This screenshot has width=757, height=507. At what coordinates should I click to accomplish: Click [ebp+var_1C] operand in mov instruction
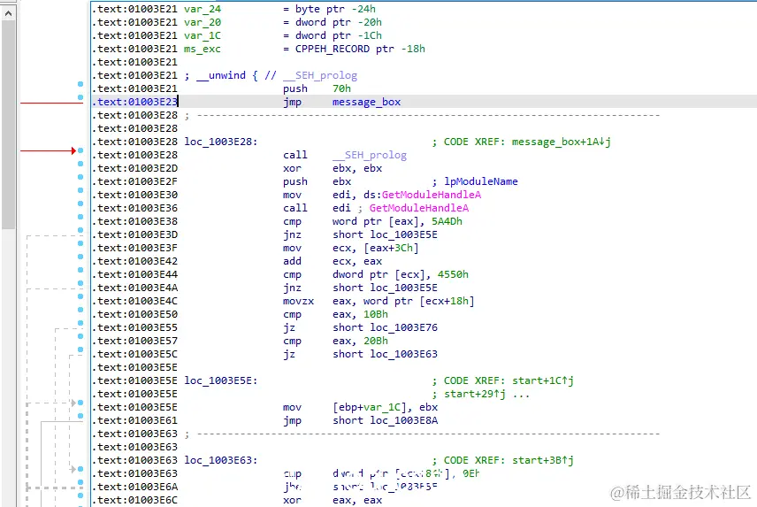click(371, 407)
